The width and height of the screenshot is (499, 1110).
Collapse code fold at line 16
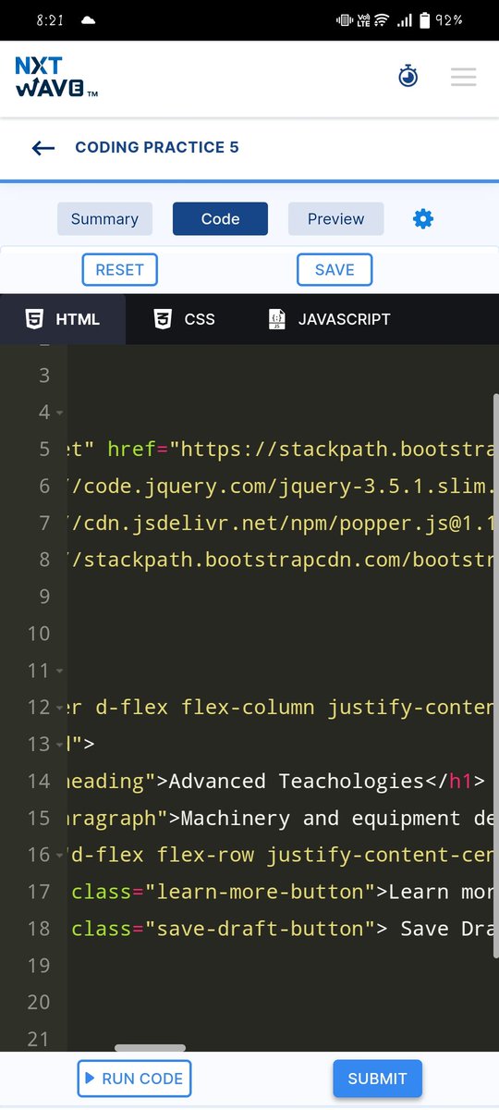point(59,856)
